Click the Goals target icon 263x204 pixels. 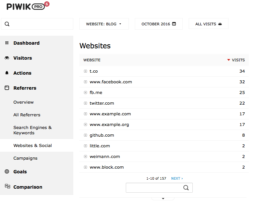pos(7,172)
